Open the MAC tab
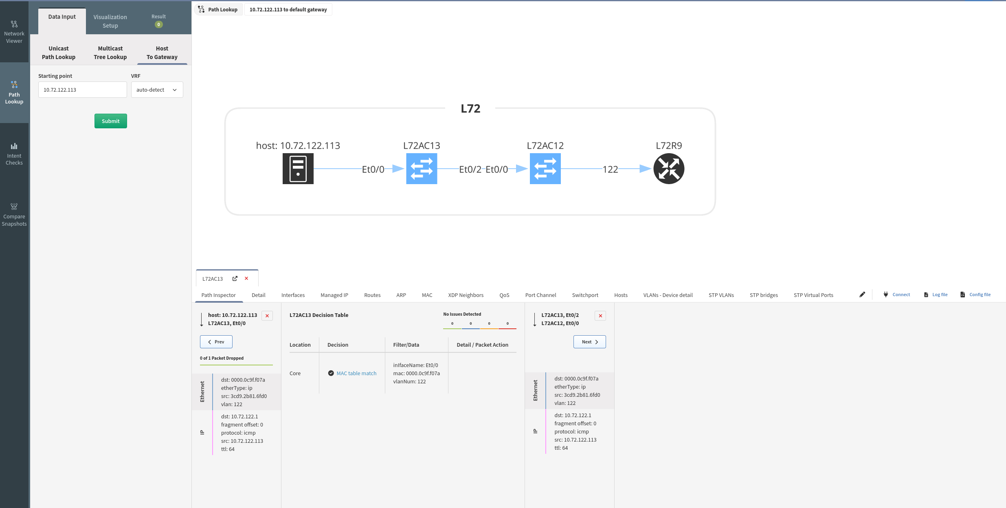Image resolution: width=1006 pixels, height=508 pixels. click(x=427, y=295)
